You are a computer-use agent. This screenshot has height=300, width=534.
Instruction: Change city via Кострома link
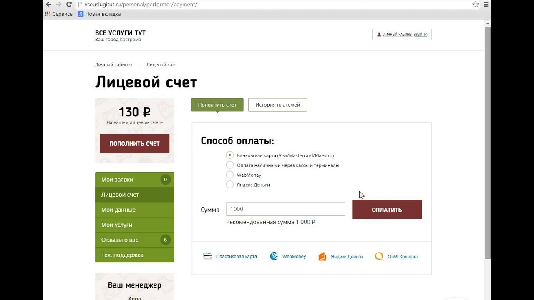pyautogui.click(x=130, y=40)
